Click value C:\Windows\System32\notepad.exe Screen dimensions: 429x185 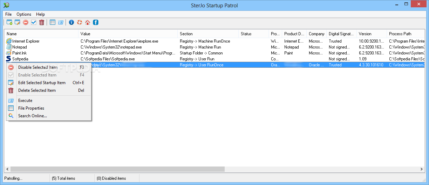point(111,47)
